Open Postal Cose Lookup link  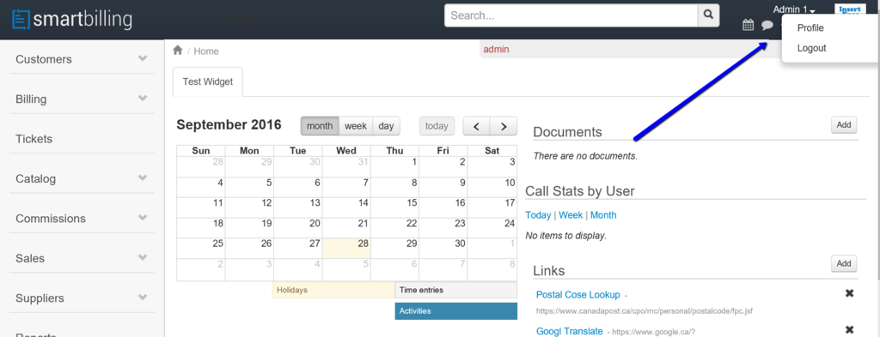tap(578, 294)
